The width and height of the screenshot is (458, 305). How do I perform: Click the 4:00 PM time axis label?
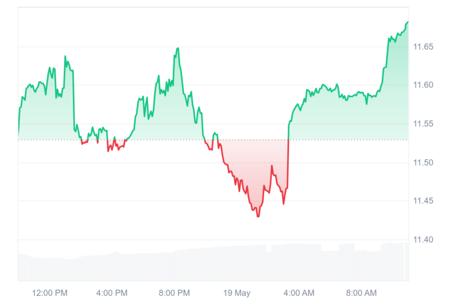(112, 293)
